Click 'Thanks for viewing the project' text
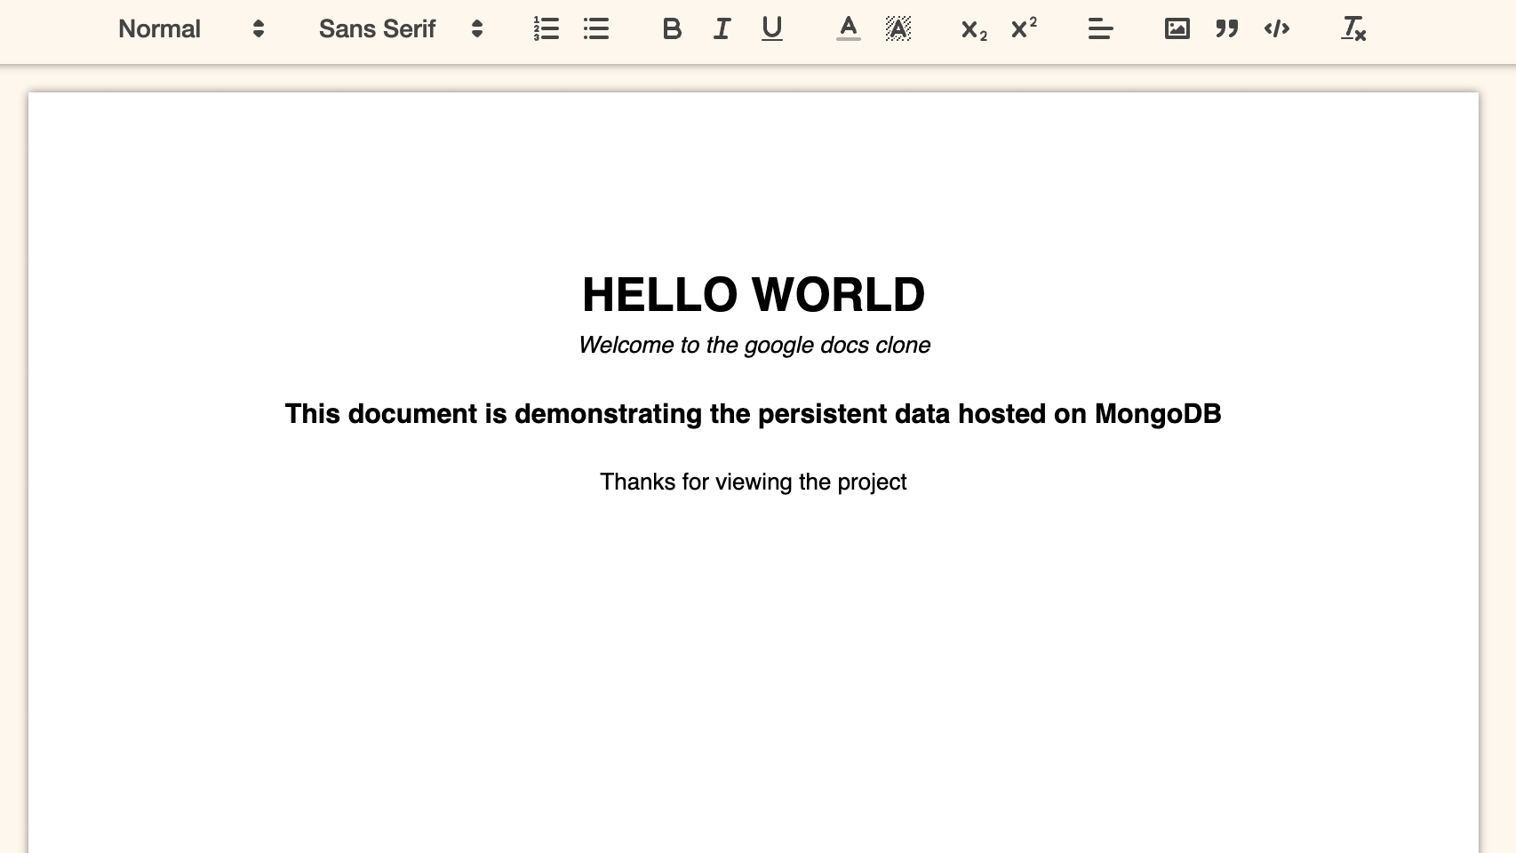This screenshot has height=853, width=1516. 754,482
